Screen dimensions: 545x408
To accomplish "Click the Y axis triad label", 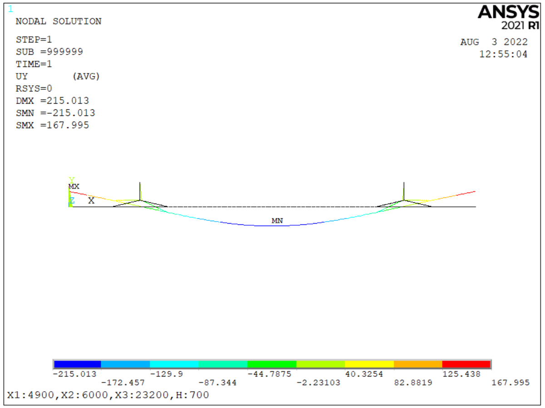I will pyautogui.click(x=71, y=180).
